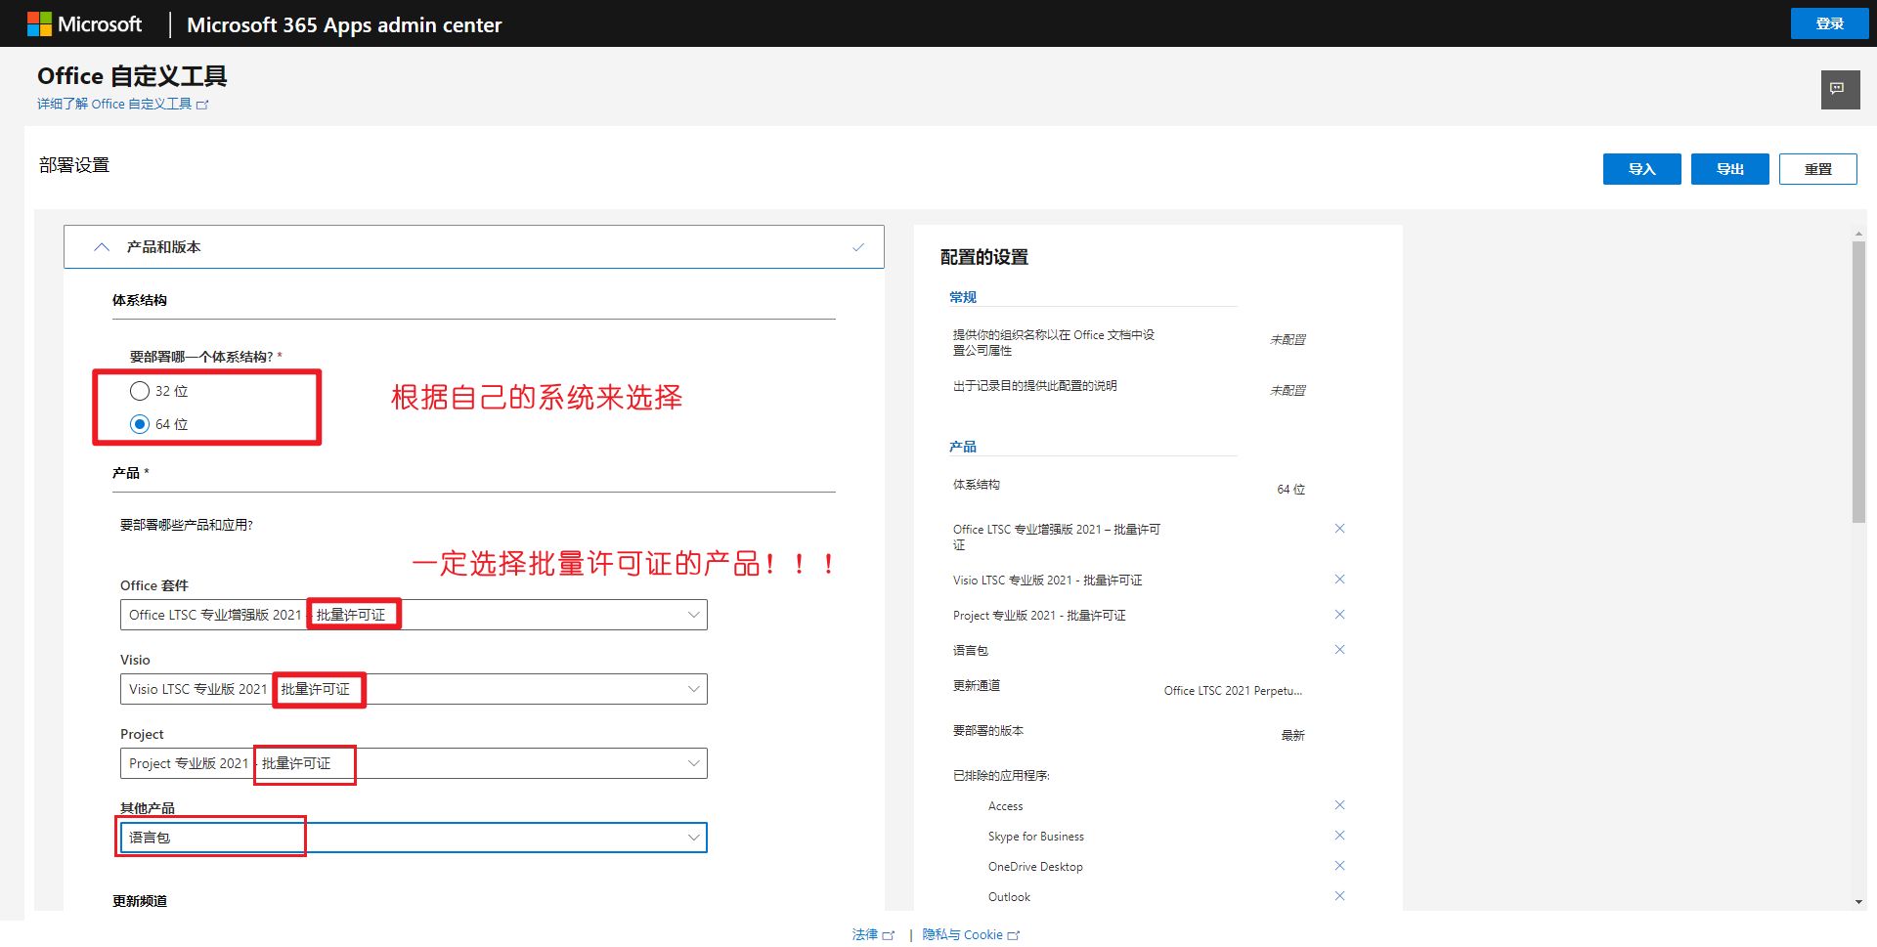The image size is (1877, 947).
Task: Click Microsoft 365 Apps admin center title
Action: (x=344, y=25)
